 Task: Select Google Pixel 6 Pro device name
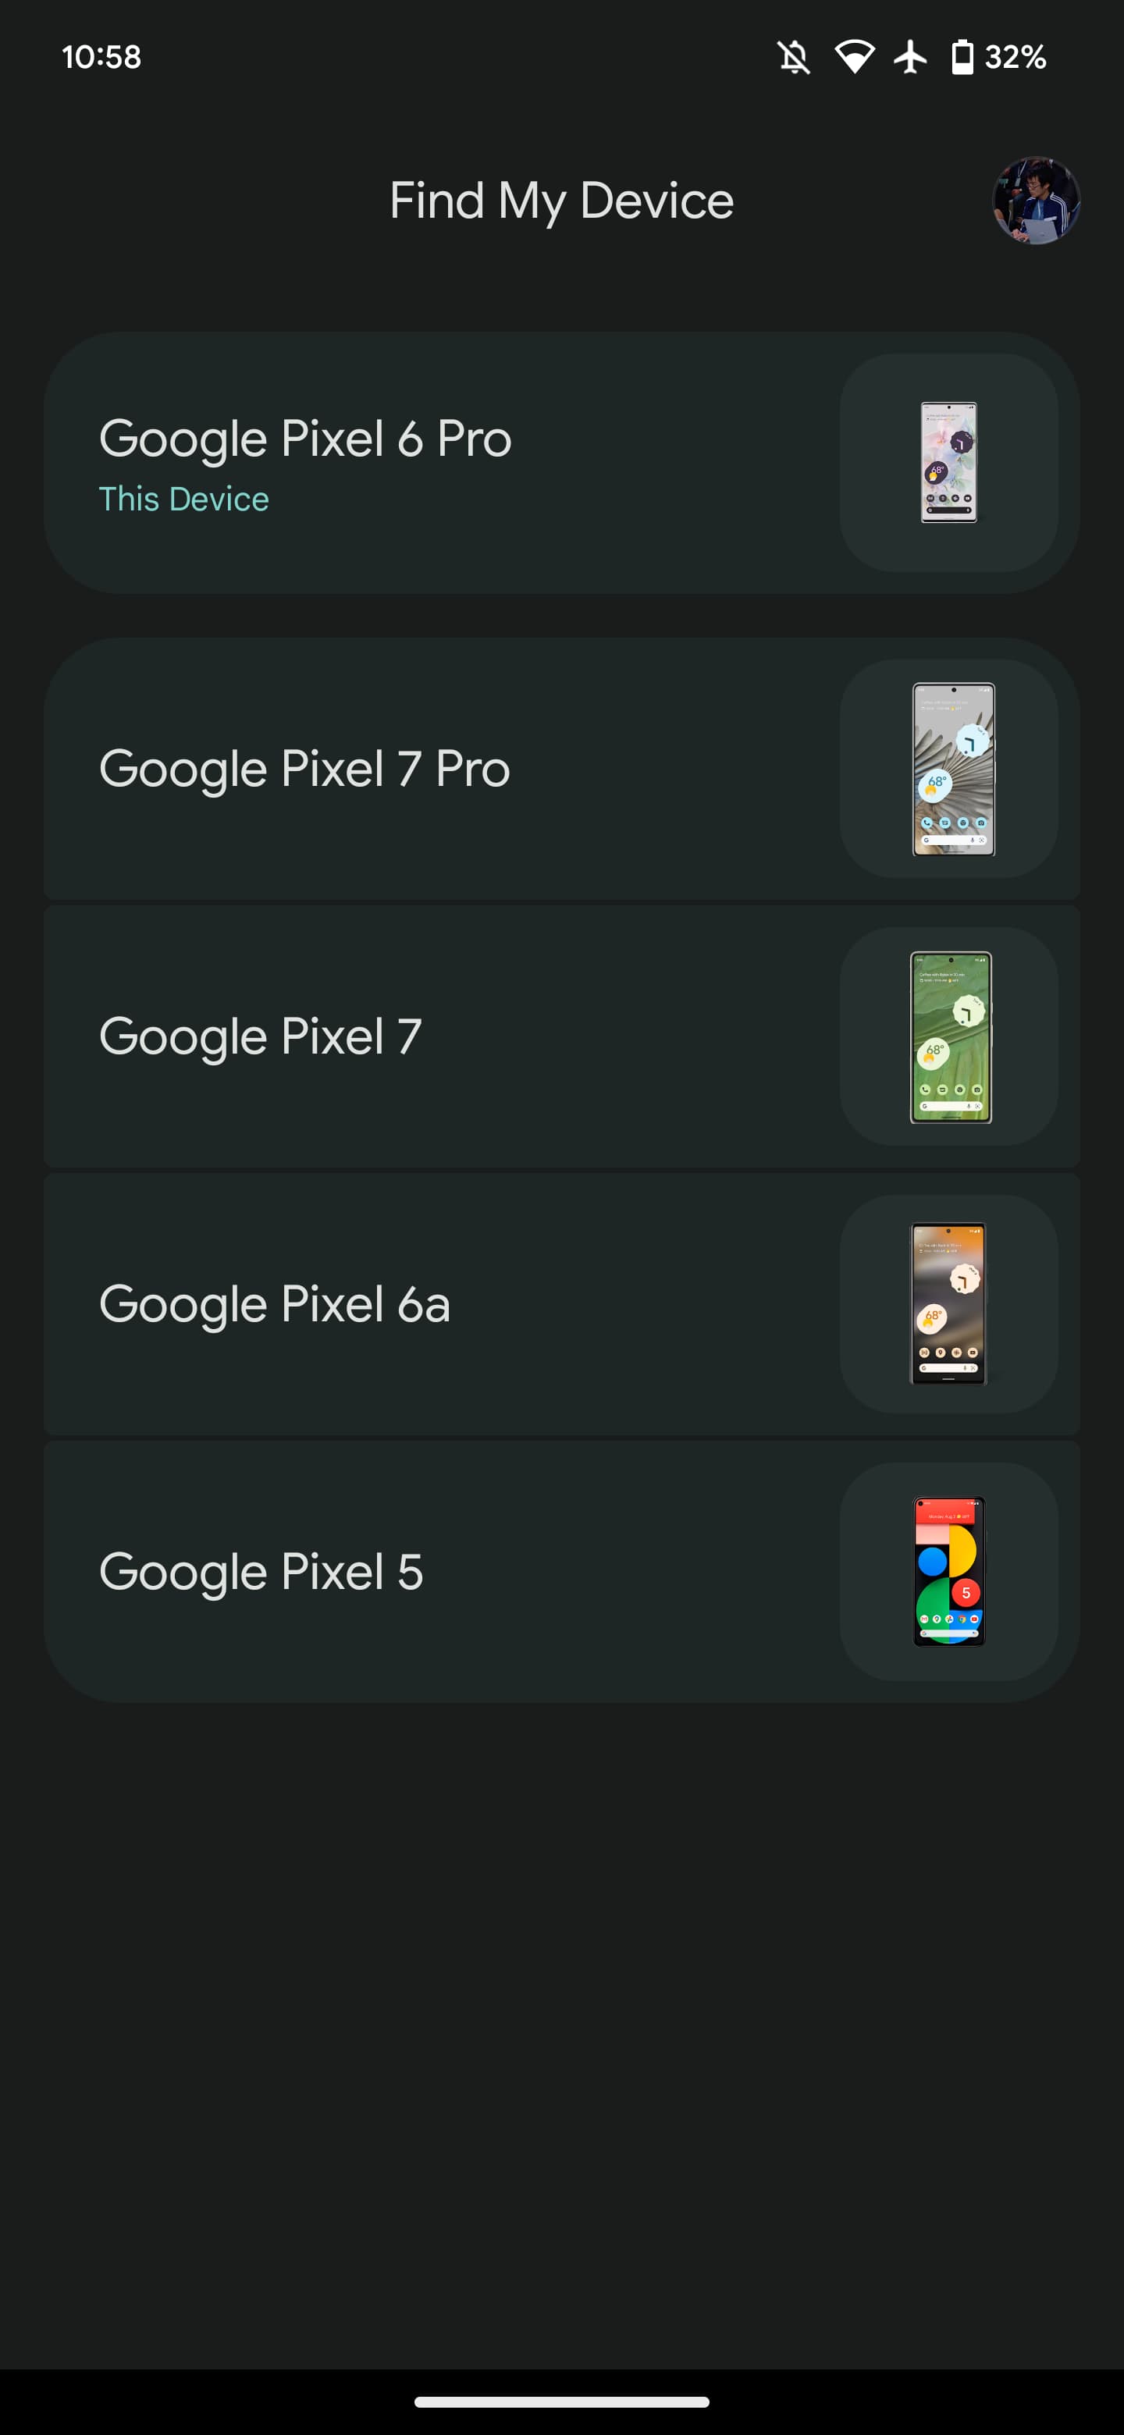305,439
